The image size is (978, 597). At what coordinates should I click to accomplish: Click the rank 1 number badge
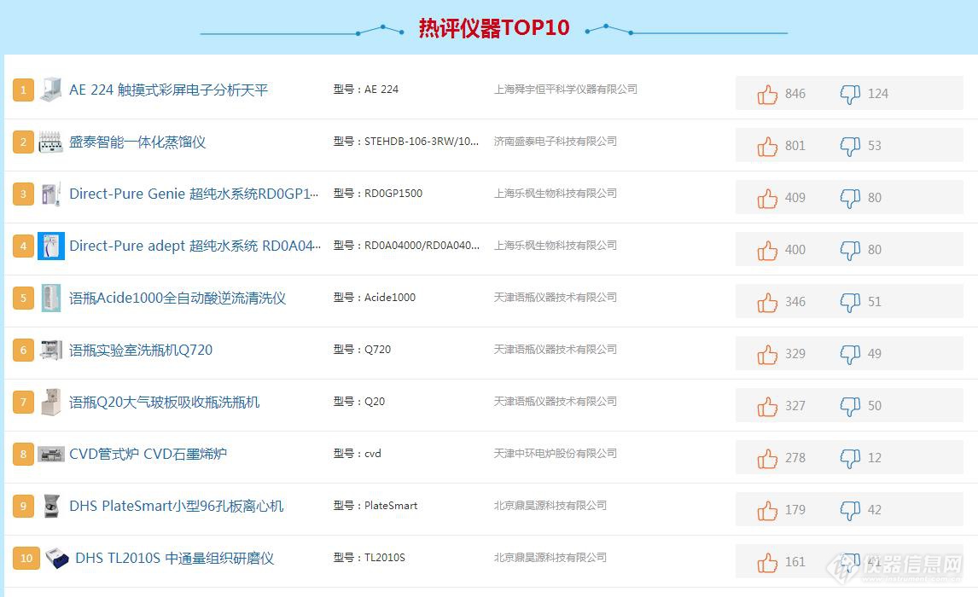[23, 90]
